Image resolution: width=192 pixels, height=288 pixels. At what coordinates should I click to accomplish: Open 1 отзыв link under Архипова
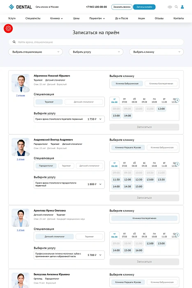21,230
